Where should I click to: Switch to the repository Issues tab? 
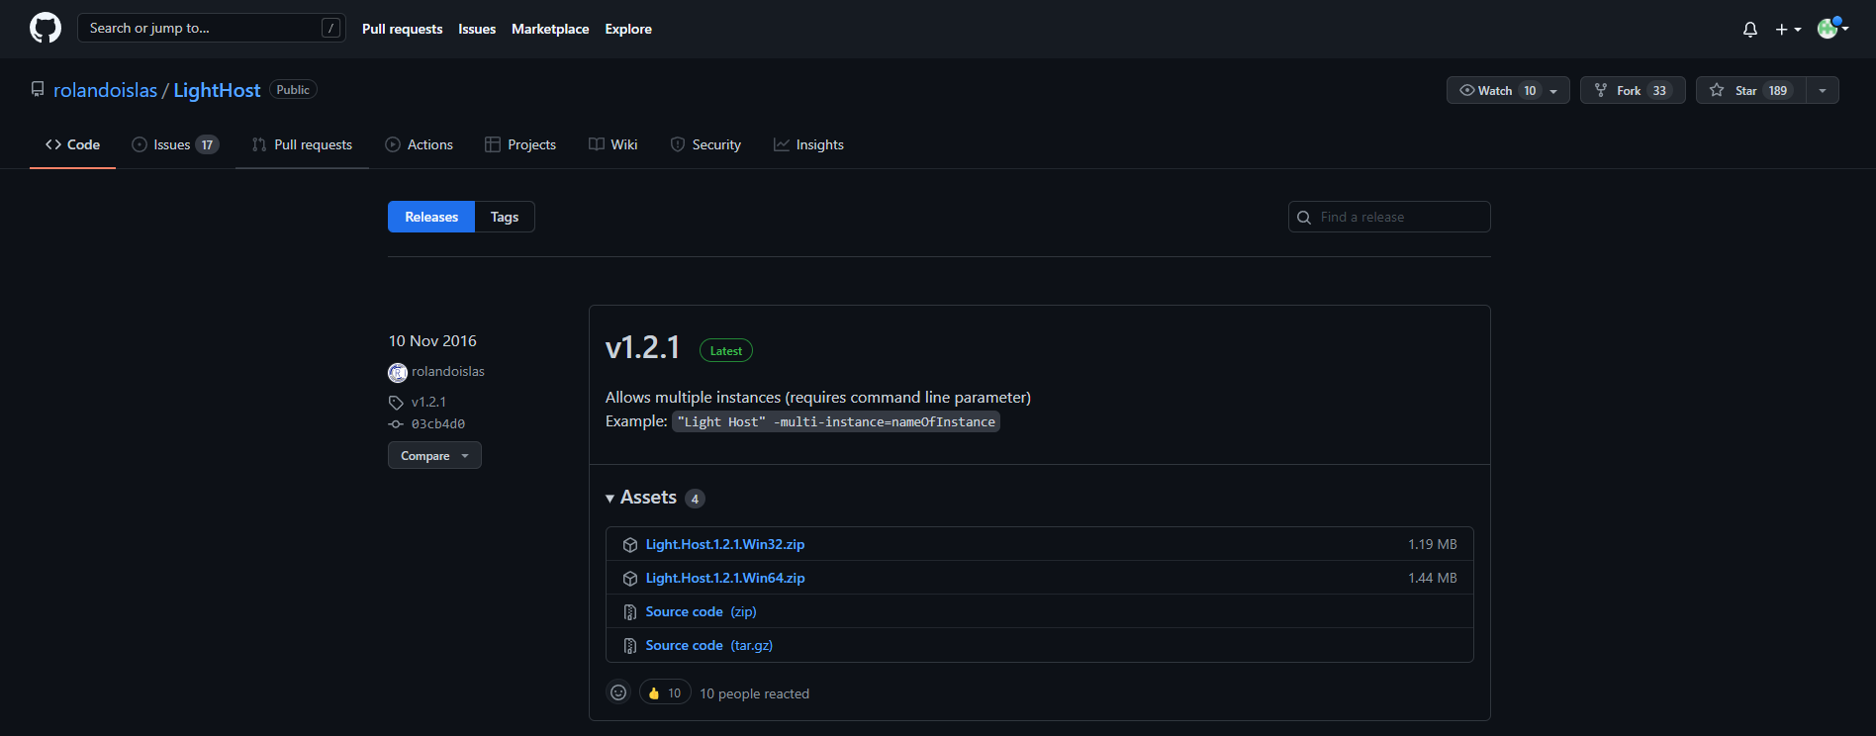pos(175,144)
